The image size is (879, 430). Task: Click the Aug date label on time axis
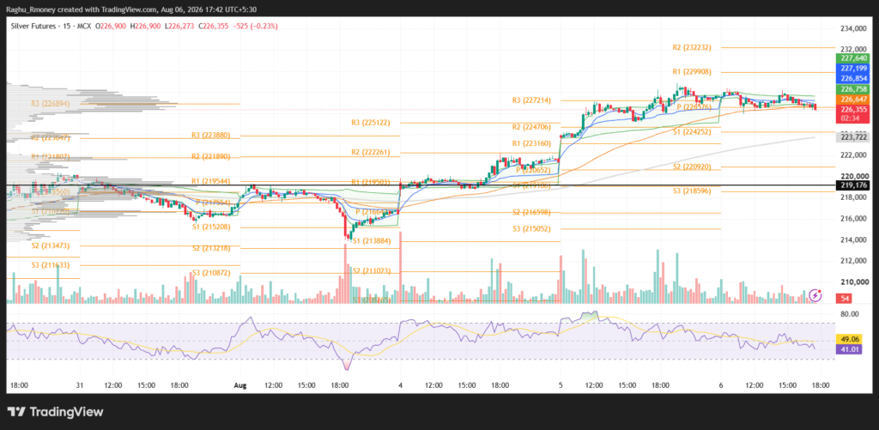click(x=240, y=385)
